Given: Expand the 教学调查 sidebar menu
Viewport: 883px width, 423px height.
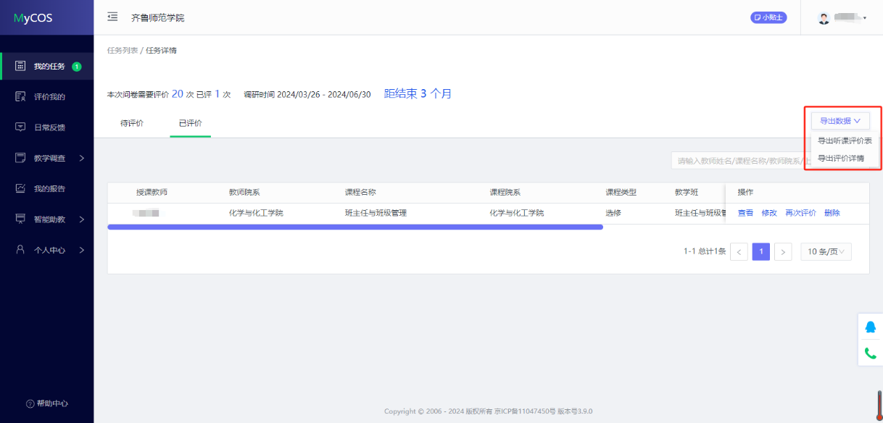Looking at the screenshot, I should [49, 158].
